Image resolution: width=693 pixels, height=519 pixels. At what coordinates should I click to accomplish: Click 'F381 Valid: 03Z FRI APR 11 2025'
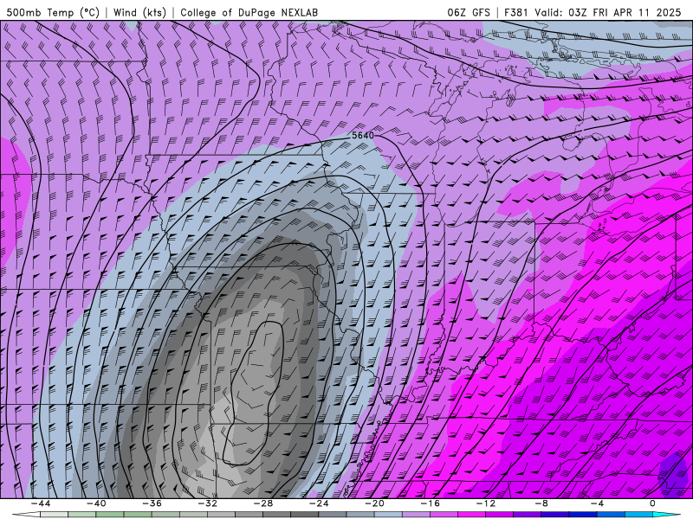pyautogui.click(x=593, y=12)
